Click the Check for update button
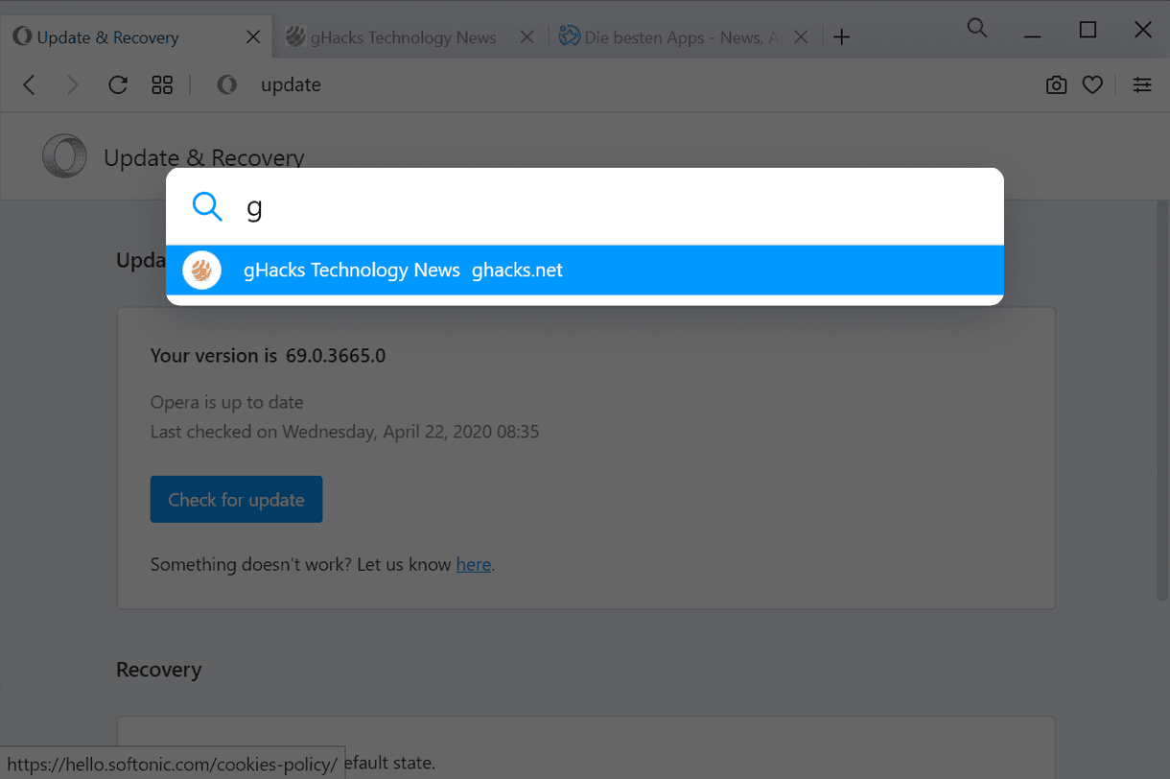Screen dimensions: 1170x779 [x=236, y=500]
